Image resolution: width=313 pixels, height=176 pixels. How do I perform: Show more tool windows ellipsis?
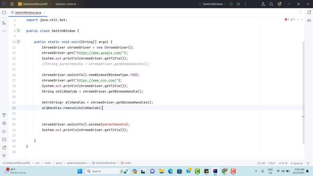click(x=4, y=31)
